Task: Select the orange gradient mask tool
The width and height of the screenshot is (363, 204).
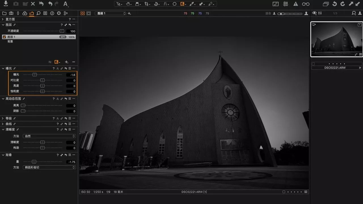Action: click(183, 4)
